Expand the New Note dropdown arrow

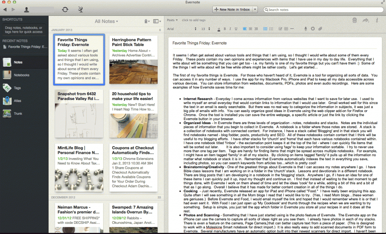(x=255, y=9)
